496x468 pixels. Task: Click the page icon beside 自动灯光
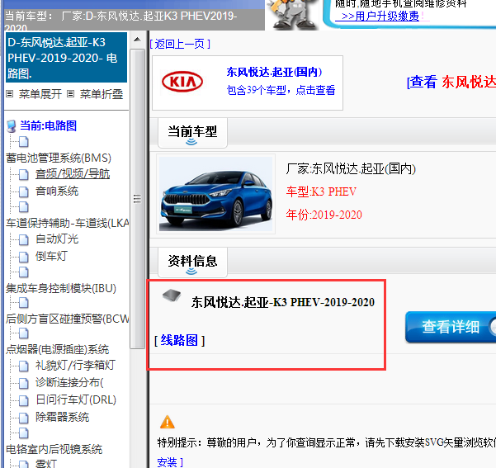click(24, 239)
